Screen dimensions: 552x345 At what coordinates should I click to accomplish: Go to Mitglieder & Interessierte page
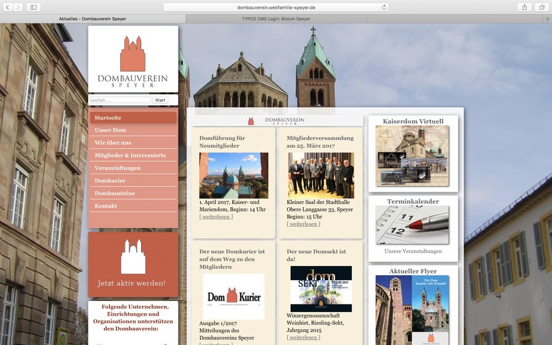130,155
